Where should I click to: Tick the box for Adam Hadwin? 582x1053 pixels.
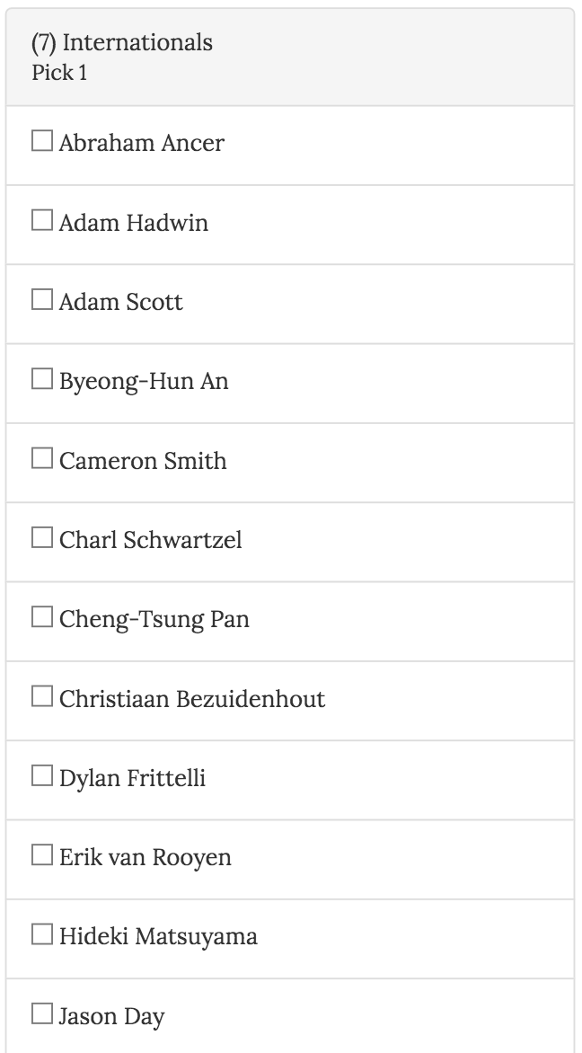coord(42,221)
